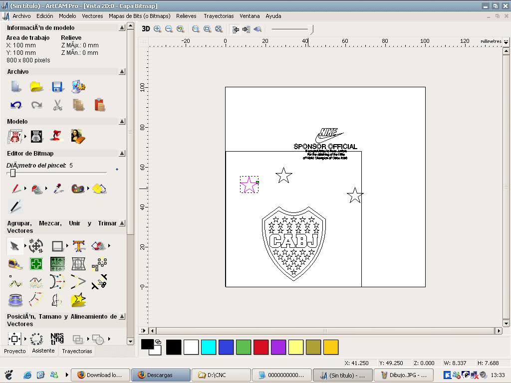Viewport: 511px width, 383px height.
Task: Open the Vectores menu
Action: pyautogui.click(x=92, y=16)
